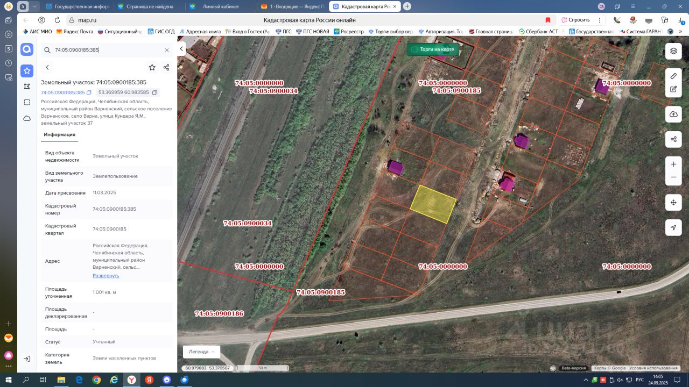
Task: Collapse the left information panel
Action: (x=181, y=49)
